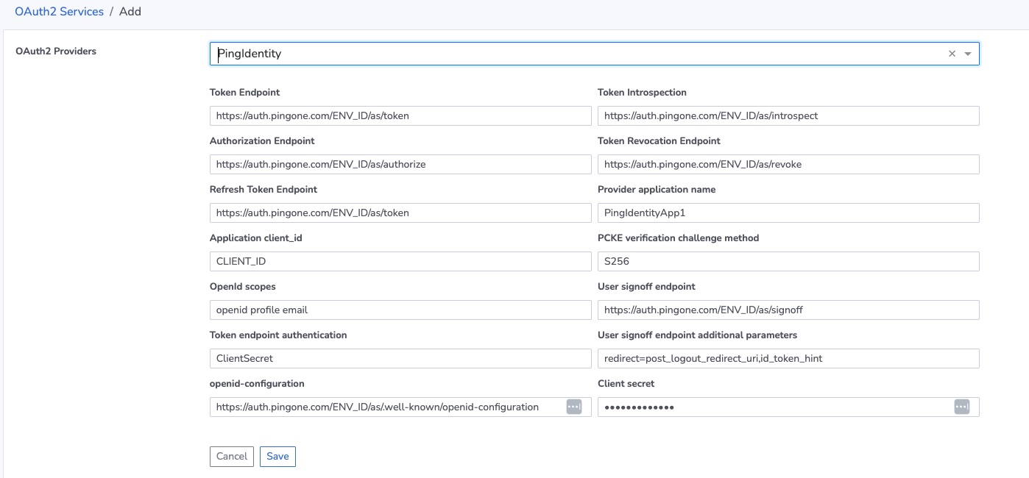Click the User signoff endpoint field

(788, 310)
